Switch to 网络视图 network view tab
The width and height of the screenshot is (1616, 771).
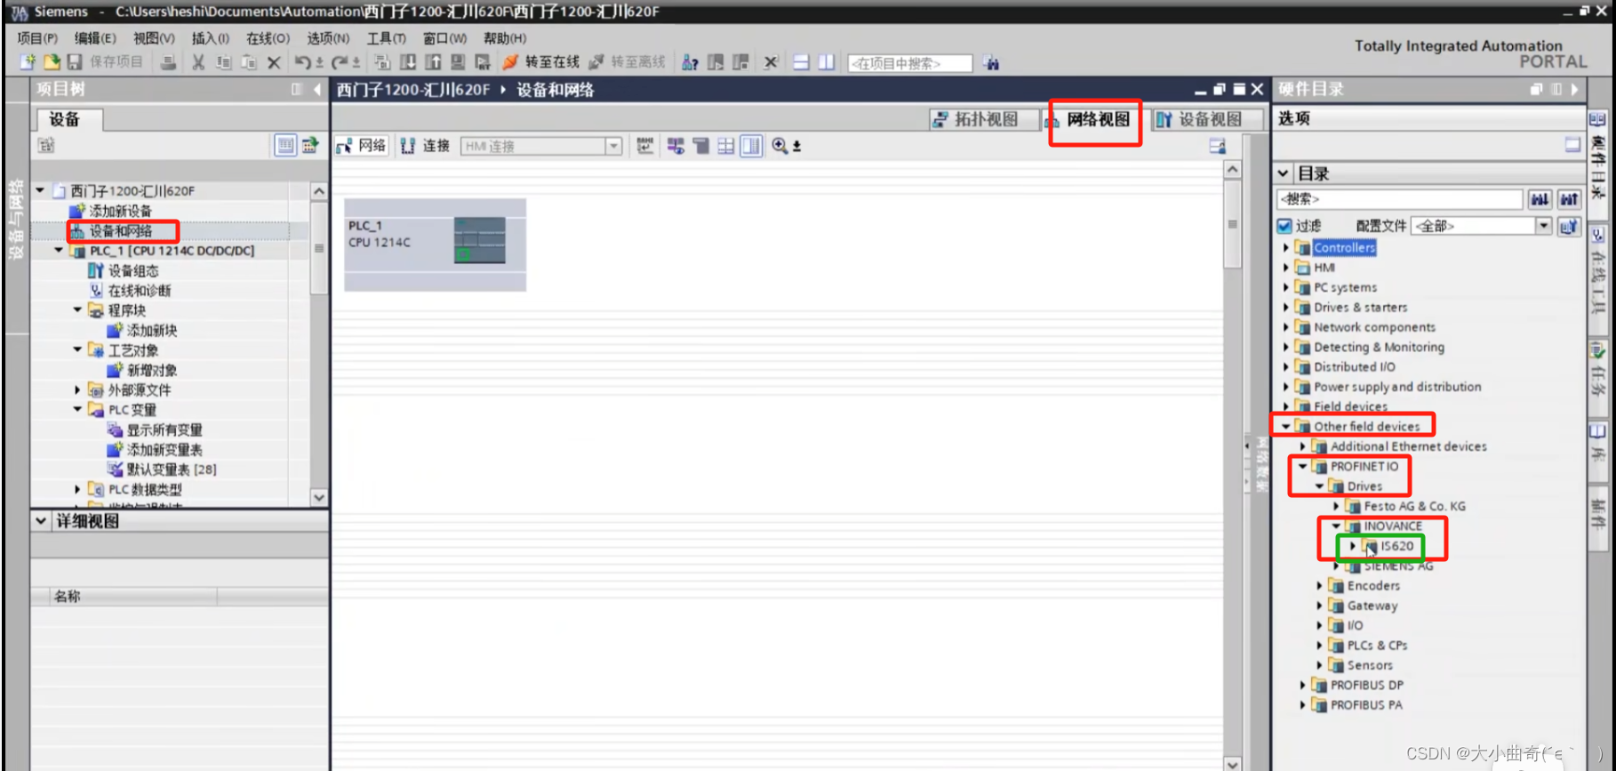click(1097, 119)
